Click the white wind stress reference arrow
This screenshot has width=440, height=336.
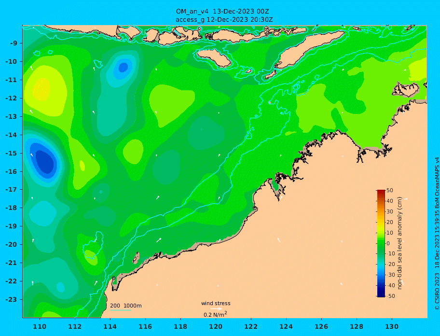click(x=216, y=309)
